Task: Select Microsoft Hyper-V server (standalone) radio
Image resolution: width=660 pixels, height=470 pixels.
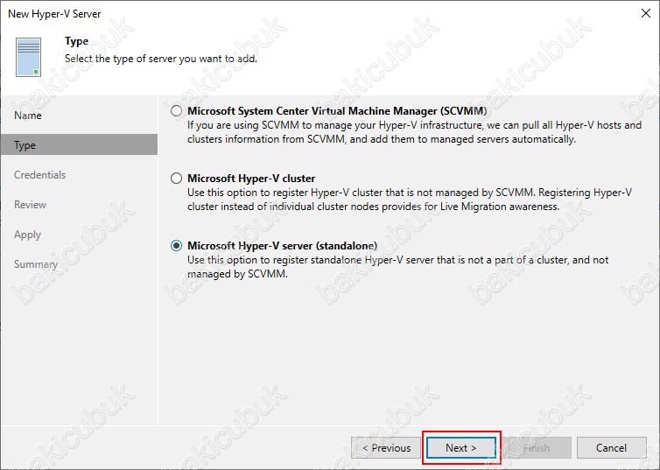Action: point(176,246)
